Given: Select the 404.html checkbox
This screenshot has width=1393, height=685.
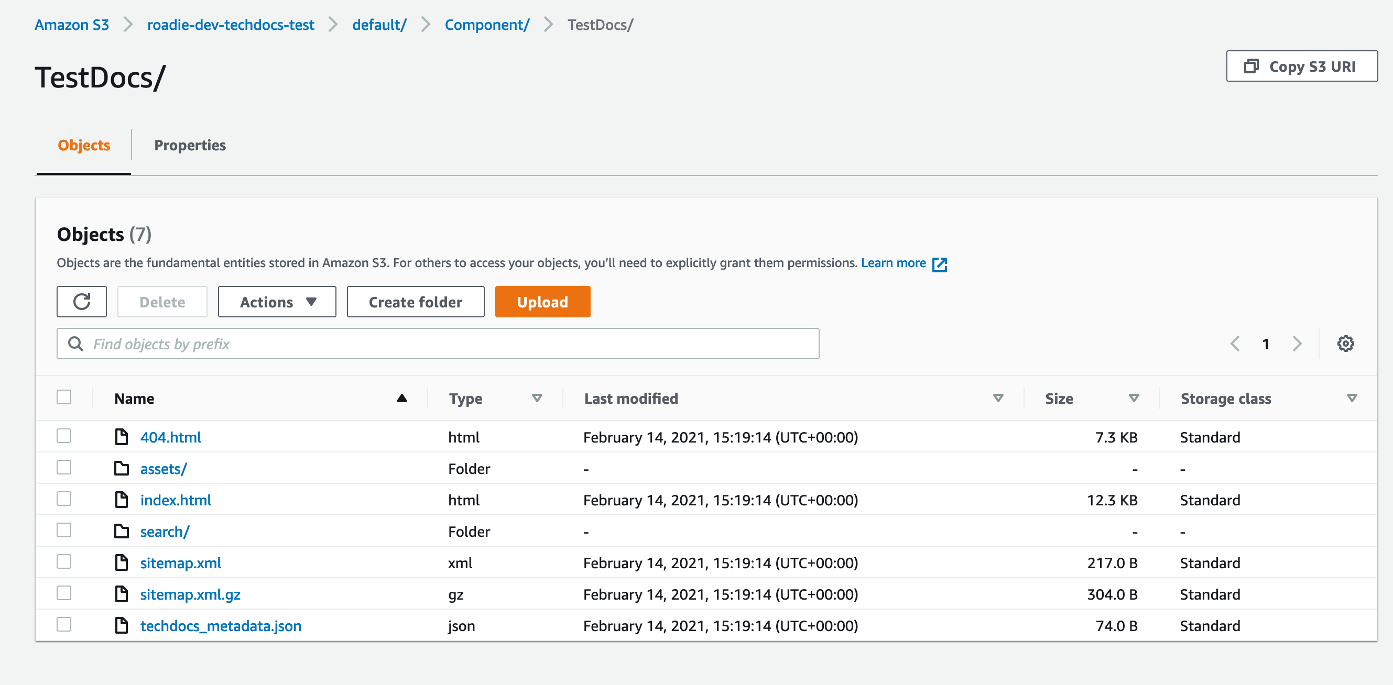Looking at the screenshot, I should pos(64,436).
